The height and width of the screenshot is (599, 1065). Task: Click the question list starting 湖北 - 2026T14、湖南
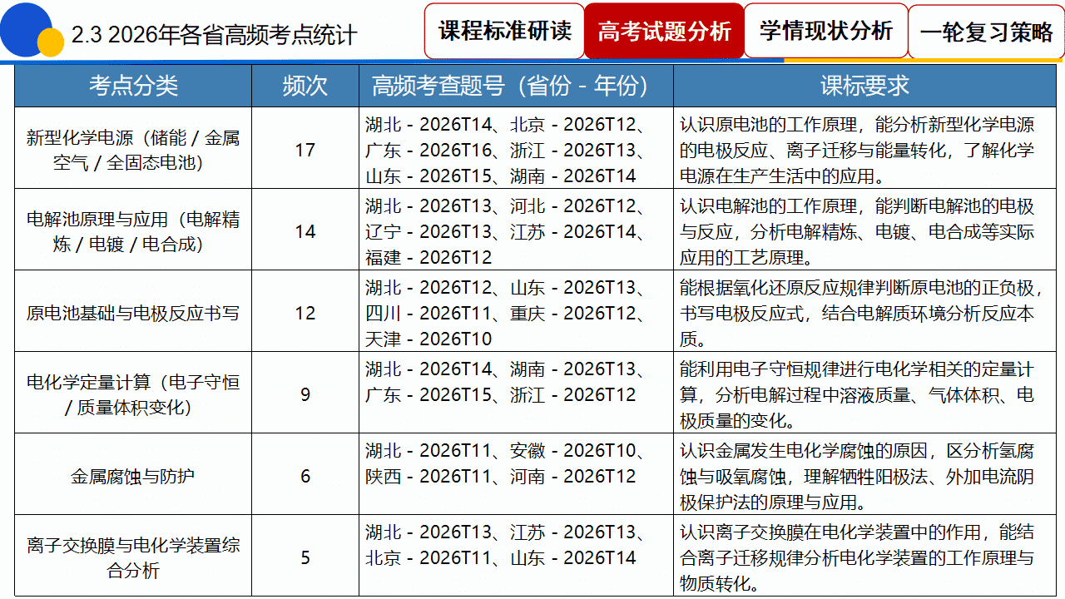516,394
